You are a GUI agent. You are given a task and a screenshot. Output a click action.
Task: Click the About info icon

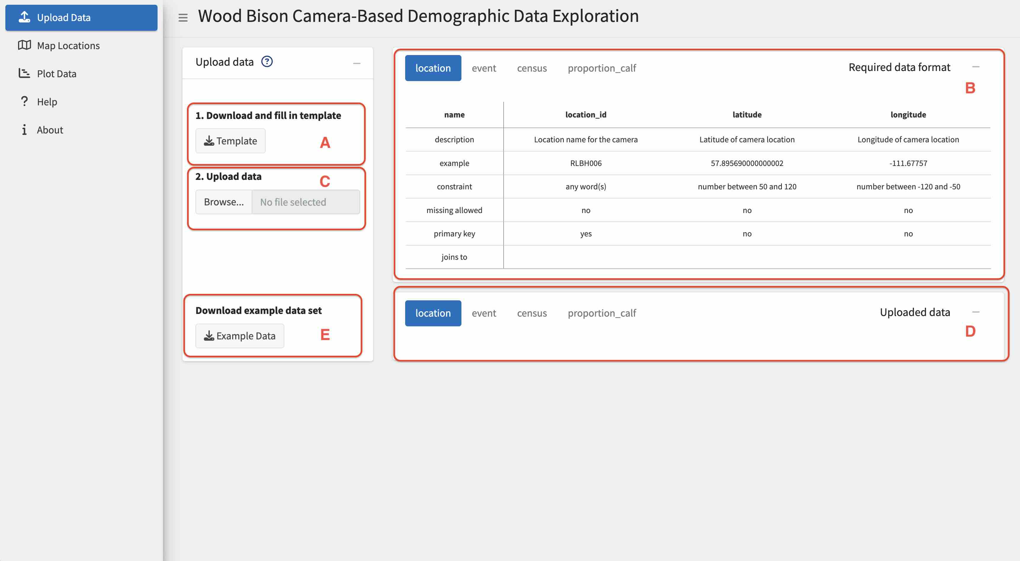[x=24, y=129]
